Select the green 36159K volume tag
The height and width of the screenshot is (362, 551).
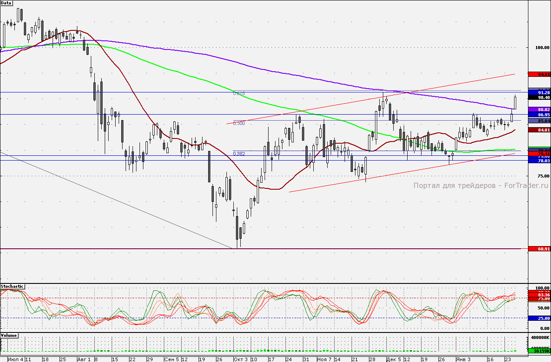539,350
